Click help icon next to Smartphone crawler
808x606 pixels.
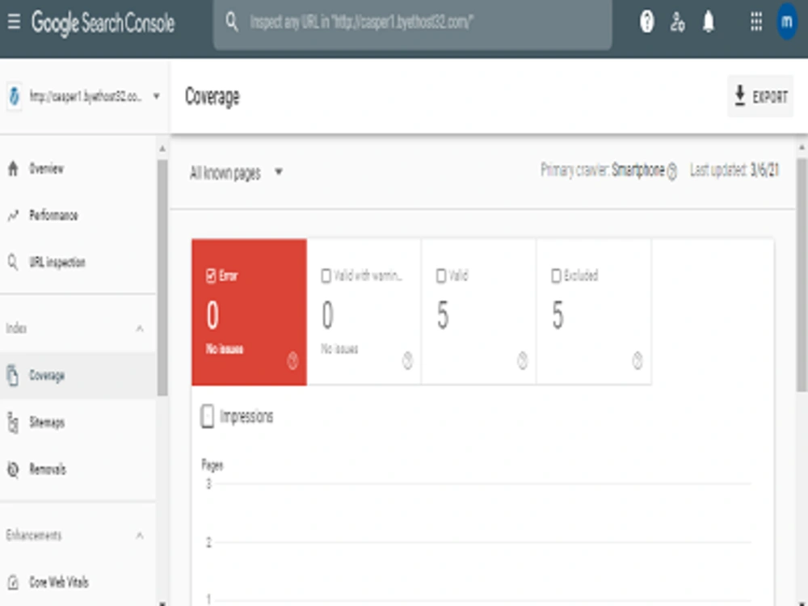click(x=672, y=171)
